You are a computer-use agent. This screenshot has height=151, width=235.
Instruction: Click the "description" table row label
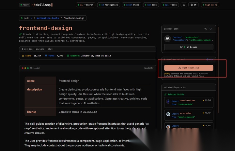tap(35, 89)
